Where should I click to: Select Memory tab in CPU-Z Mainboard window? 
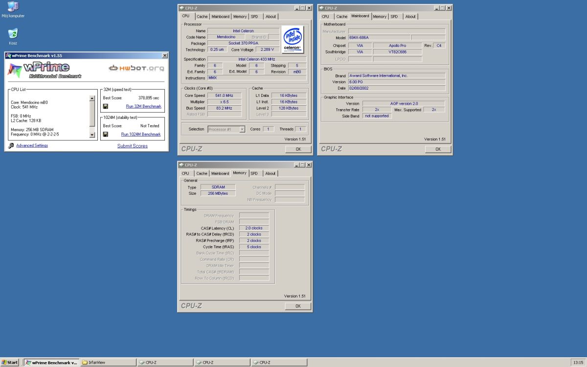tap(380, 17)
